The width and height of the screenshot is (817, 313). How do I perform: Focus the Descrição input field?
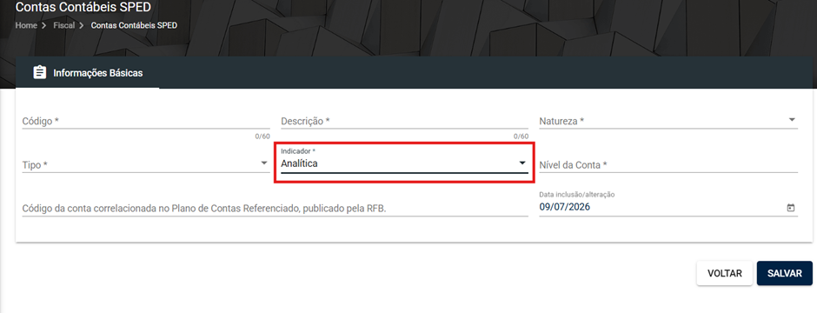pos(404,121)
